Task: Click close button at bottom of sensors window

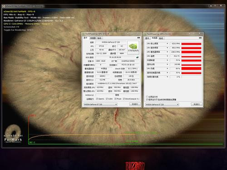Action: (197, 104)
